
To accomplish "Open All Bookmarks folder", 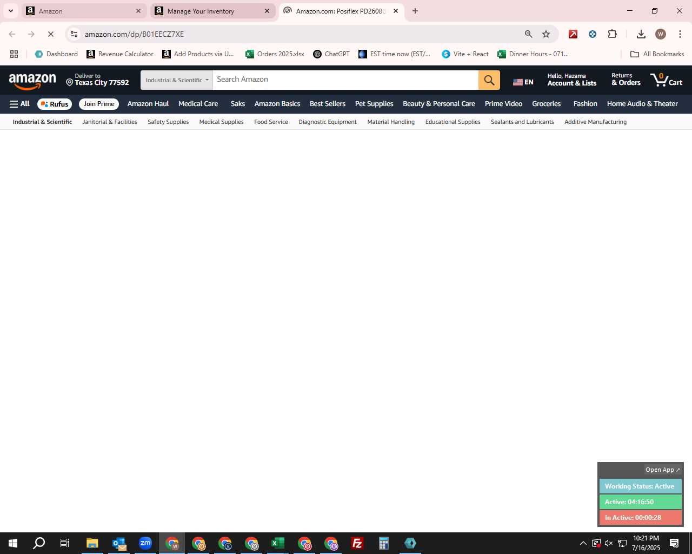I will point(657,54).
